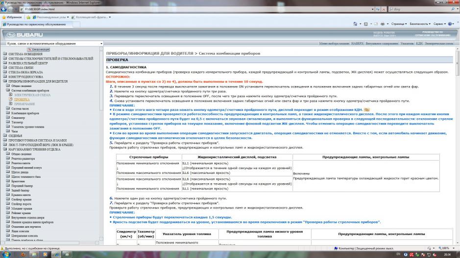Viewport: 460px width, 258px height.
Task: Open the section selector dropdown Кузов, салон
Action: (x=54, y=43)
